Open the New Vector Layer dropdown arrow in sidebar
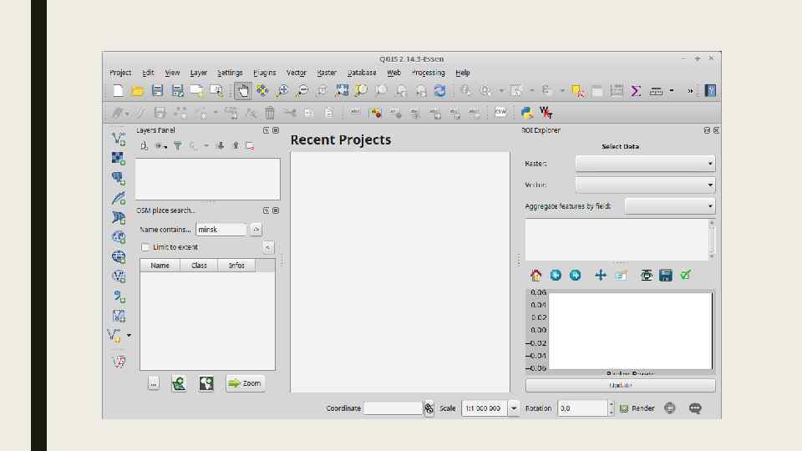 [129, 336]
